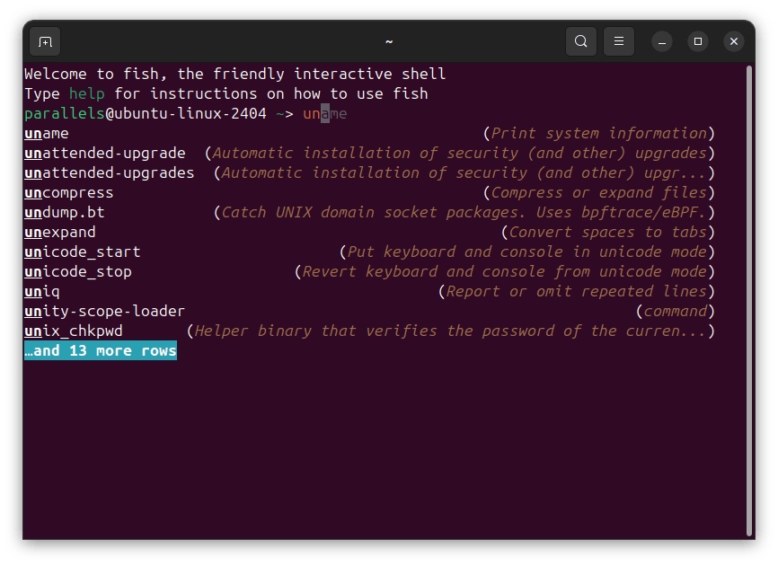Click the green 'help' word in welcome message
The width and height of the screenshot is (778, 565).
87,93
